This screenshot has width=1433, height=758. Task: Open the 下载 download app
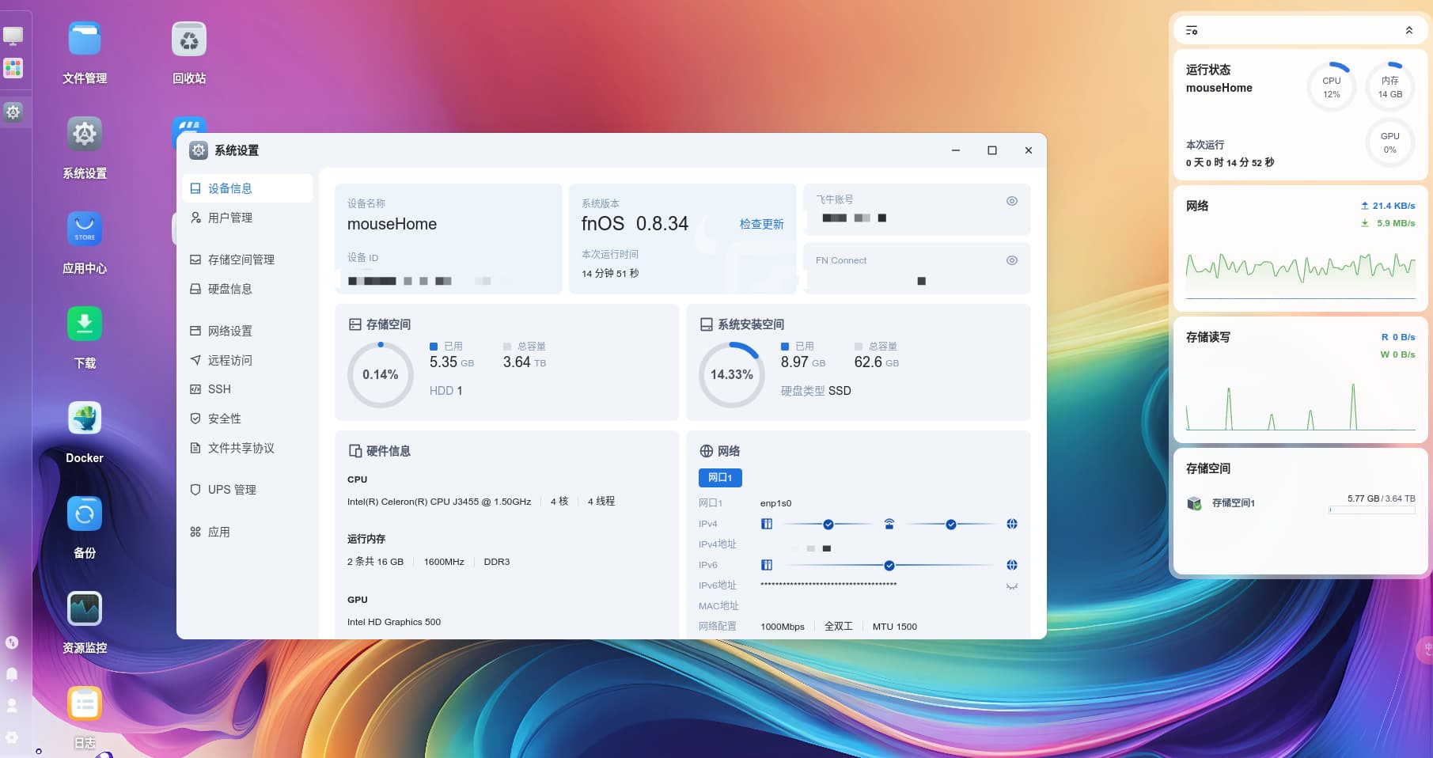coord(85,324)
